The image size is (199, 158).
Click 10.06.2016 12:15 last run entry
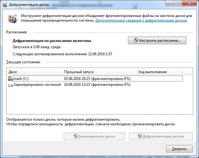97,85
